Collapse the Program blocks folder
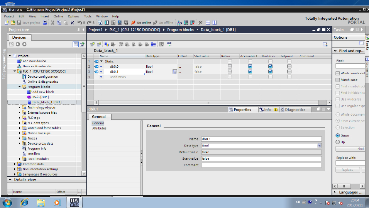 tap(20, 87)
